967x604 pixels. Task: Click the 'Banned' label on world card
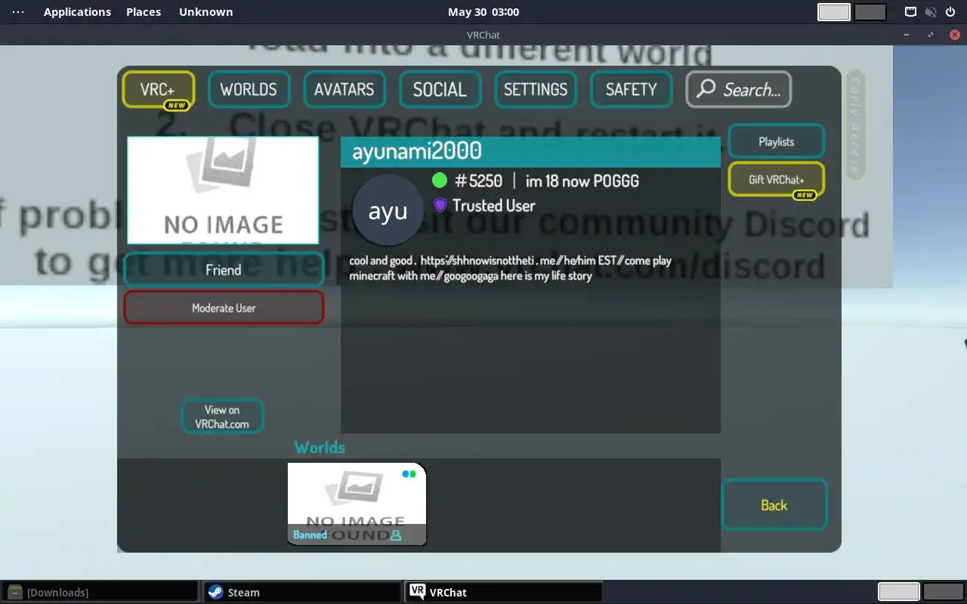click(x=310, y=535)
